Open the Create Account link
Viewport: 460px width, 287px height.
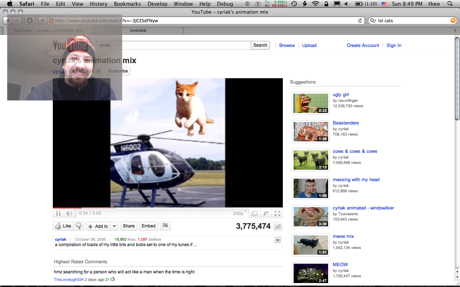[363, 46]
